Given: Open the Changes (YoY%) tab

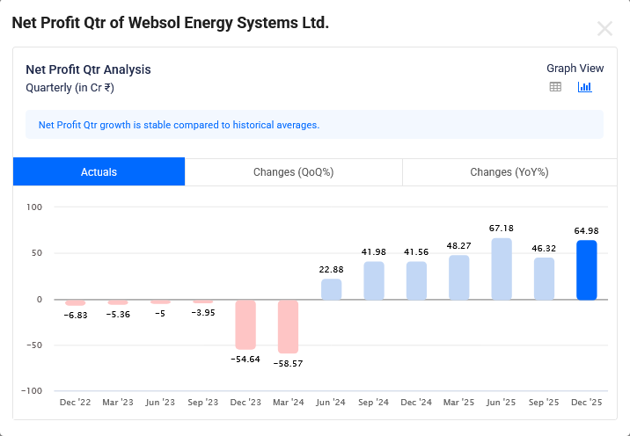Looking at the screenshot, I should click(509, 171).
